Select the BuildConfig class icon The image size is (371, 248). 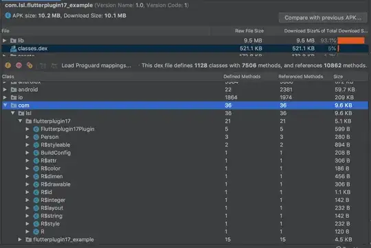click(36, 153)
